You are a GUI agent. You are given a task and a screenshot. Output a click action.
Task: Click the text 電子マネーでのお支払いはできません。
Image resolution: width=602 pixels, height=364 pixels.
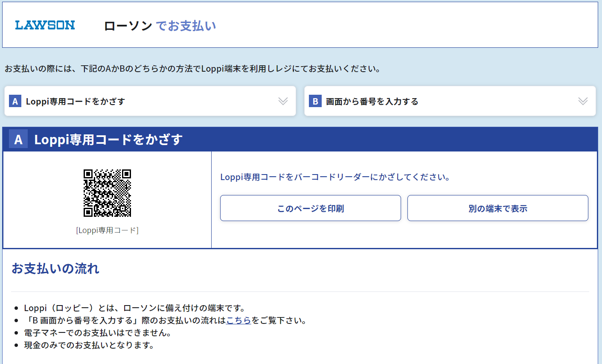coord(98,333)
